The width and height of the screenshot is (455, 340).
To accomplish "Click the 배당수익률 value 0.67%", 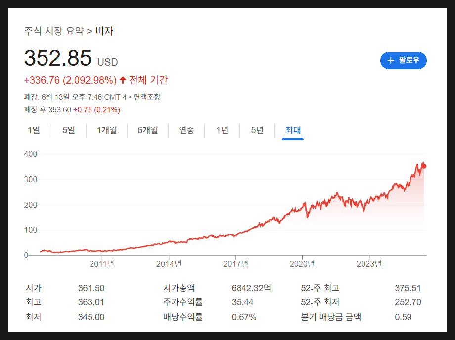I will 244,317.
